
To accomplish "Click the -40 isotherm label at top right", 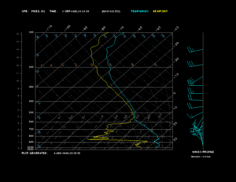I will pyautogui.click(x=176, y=29).
